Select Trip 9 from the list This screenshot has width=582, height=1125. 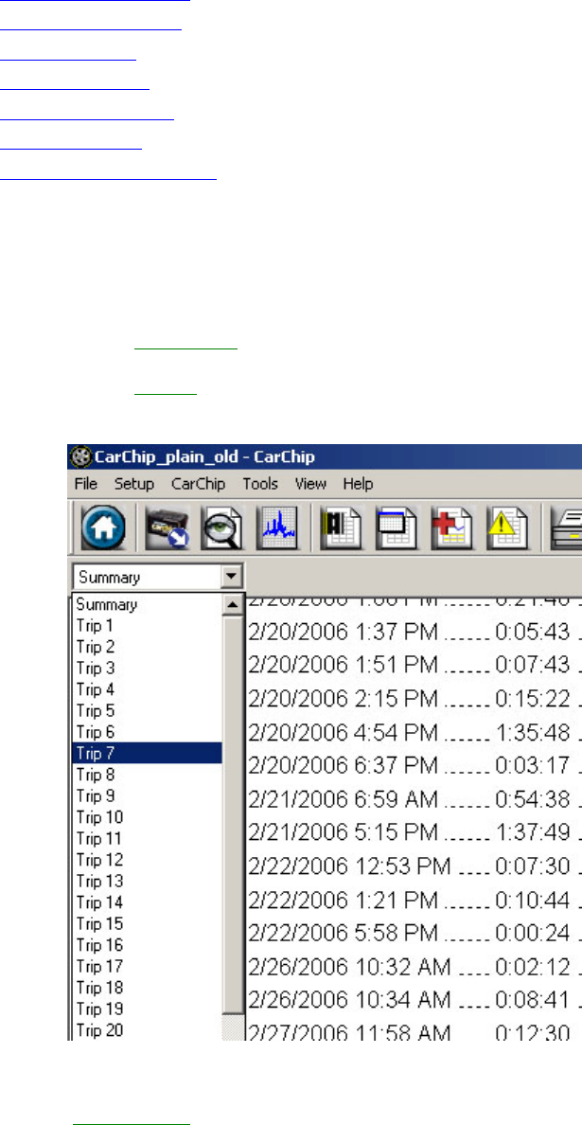[x=147, y=795]
